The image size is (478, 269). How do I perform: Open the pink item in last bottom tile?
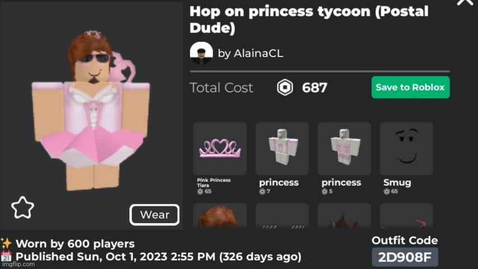tap(406, 216)
